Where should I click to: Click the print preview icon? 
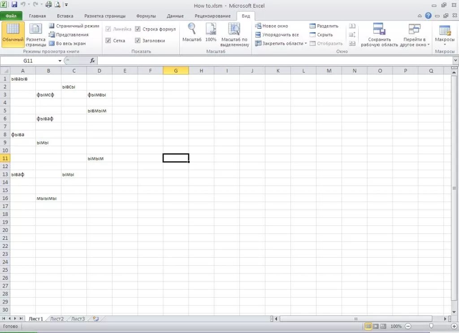(x=57, y=4)
